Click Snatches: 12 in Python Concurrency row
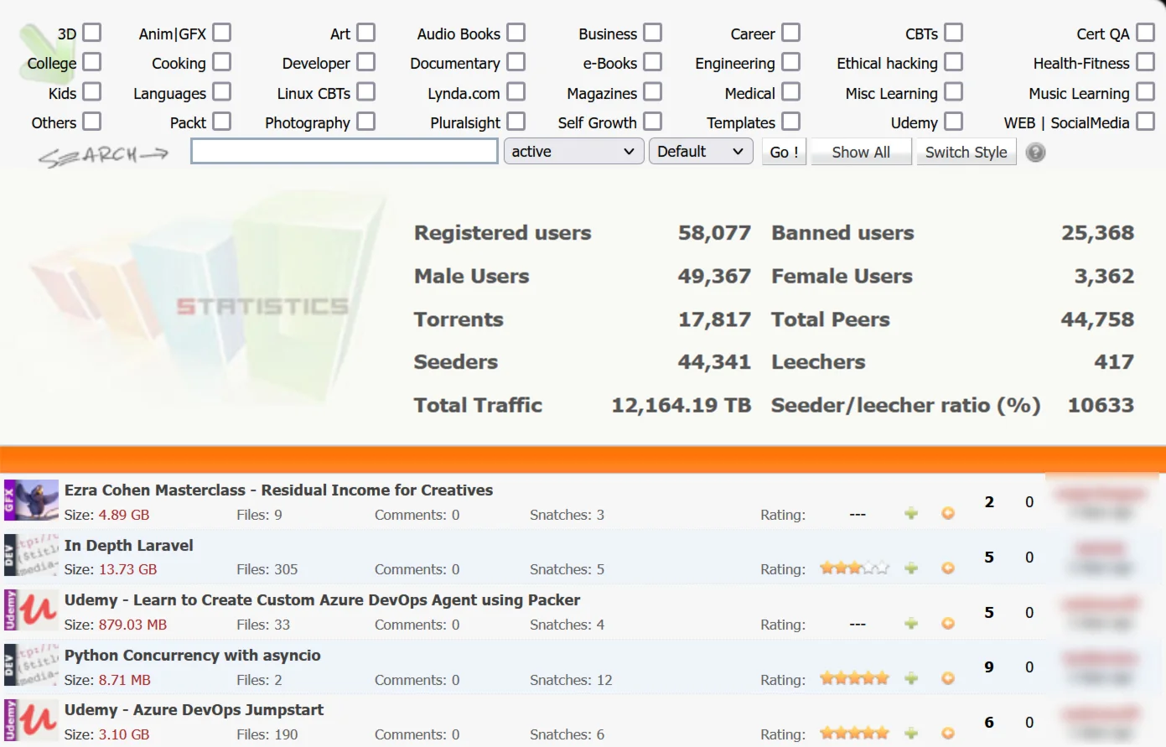This screenshot has width=1166, height=747. (571, 680)
